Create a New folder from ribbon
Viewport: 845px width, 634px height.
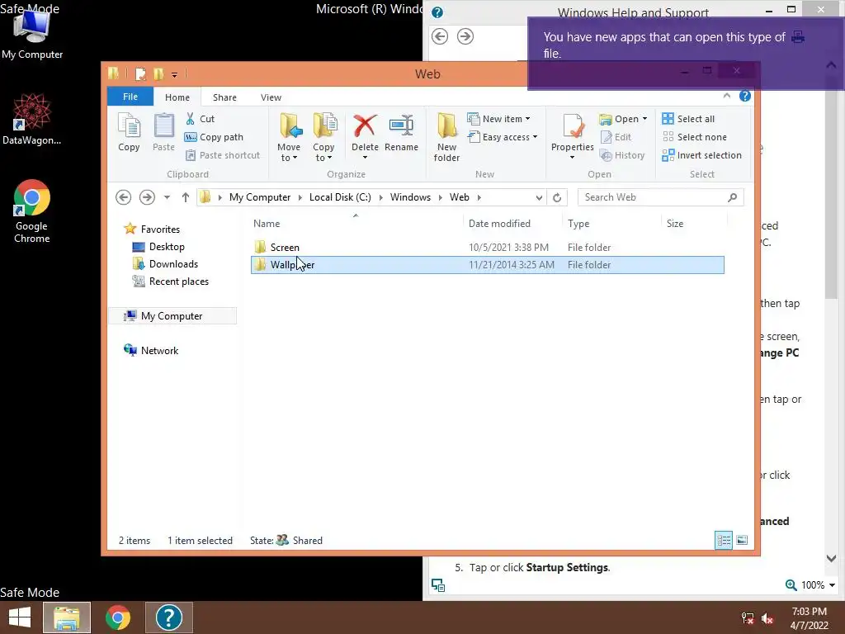446,138
